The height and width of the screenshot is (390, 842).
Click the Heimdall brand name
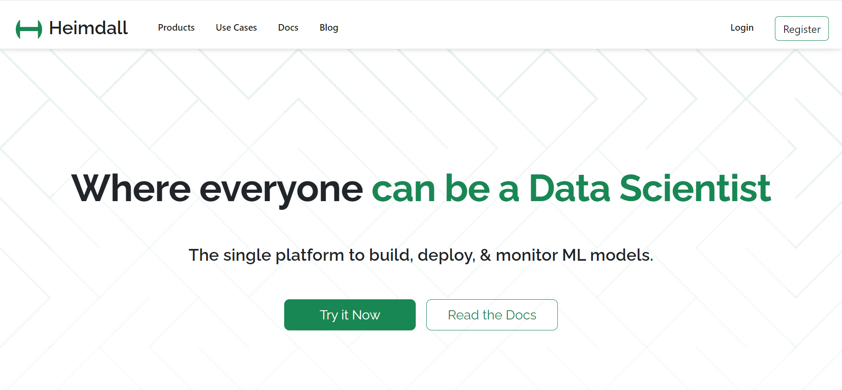pos(88,28)
